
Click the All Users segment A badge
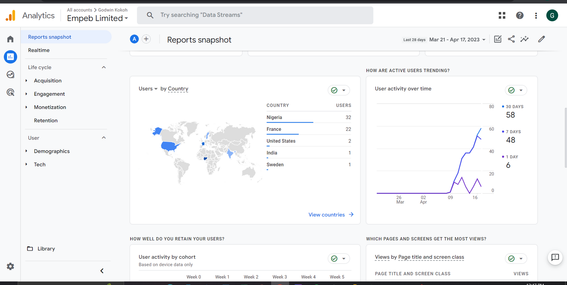[134, 39]
